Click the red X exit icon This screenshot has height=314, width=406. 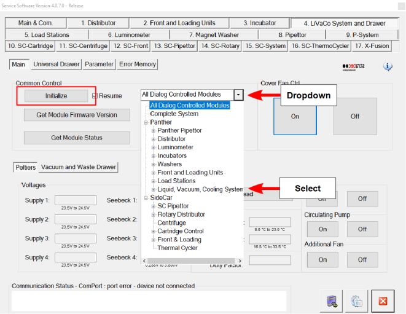[x=382, y=301]
